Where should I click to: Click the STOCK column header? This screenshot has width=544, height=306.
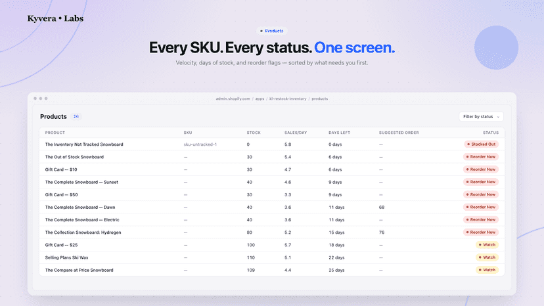[x=254, y=133]
